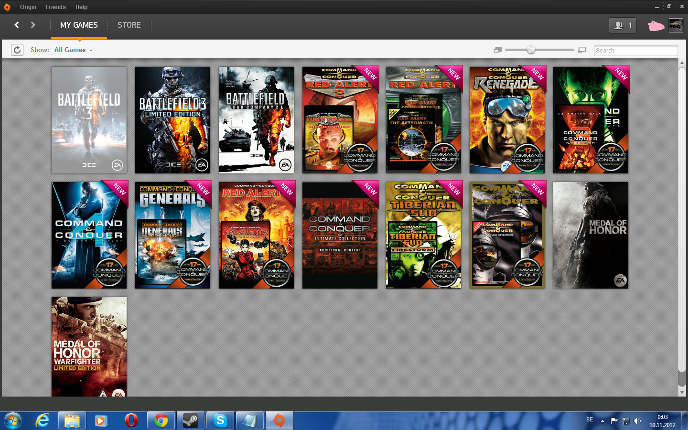Open Action Center flag icon
The width and height of the screenshot is (688, 430).
point(614,421)
